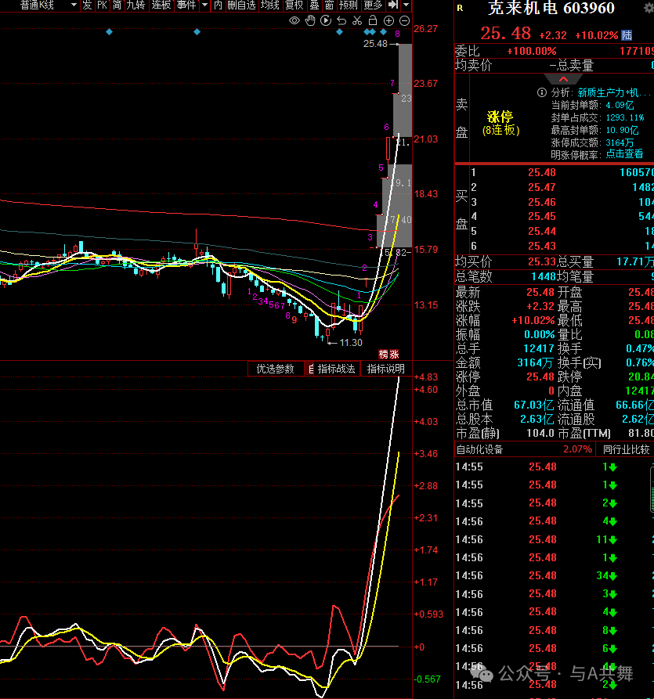This screenshot has width=654, height=699.
Task: Click buy level 6 price 25.43
Action: point(542,246)
